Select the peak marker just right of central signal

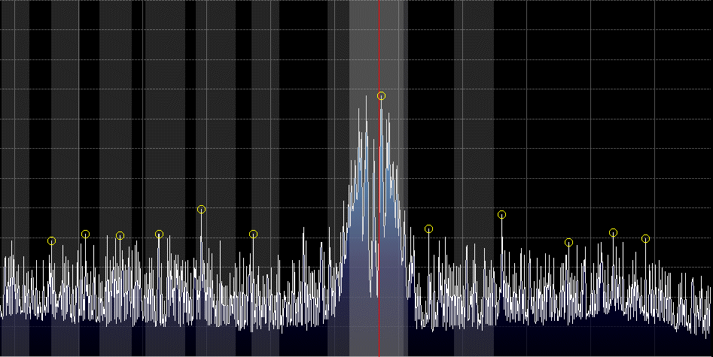[428, 229]
